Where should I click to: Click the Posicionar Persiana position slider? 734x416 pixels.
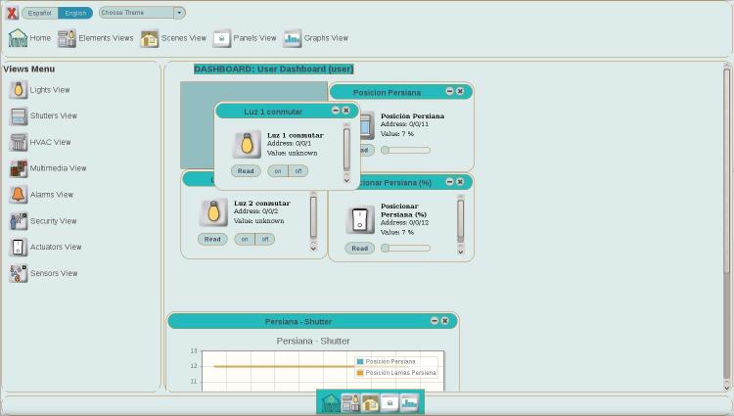click(x=406, y=249)
